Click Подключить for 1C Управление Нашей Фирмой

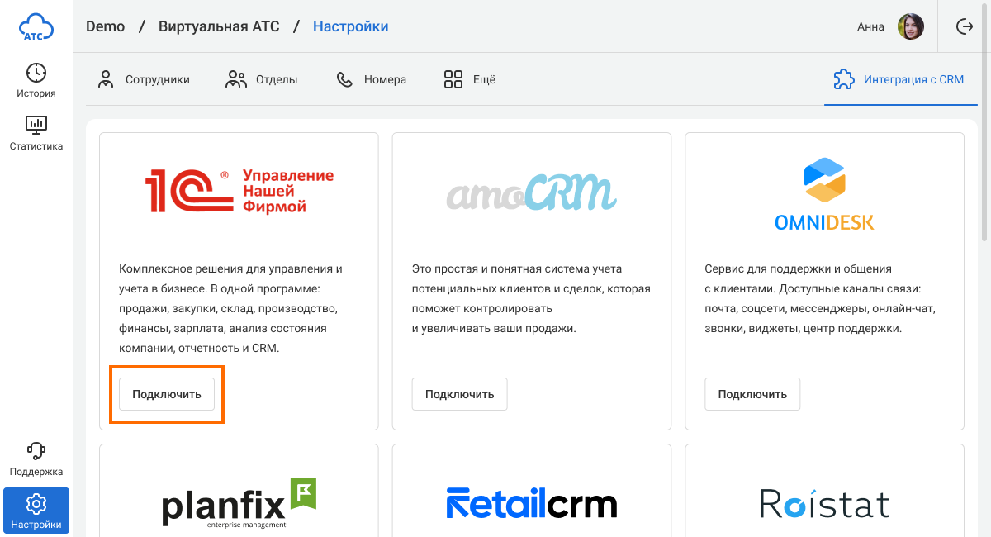tap(167, 394)
